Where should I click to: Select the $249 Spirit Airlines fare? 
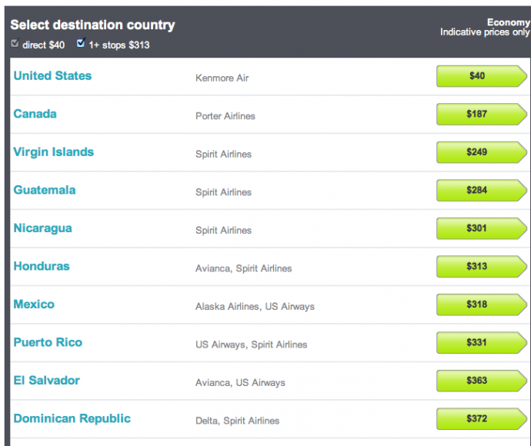point(479,152)
